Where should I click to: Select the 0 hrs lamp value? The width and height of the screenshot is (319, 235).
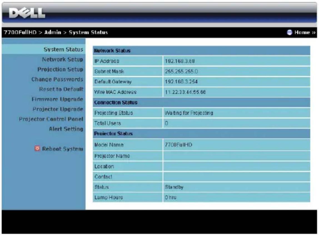pos(171,197)
